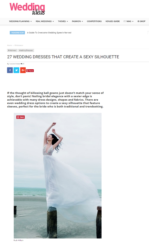
Task: Expand the Fashion dropdown menu
Action: click(77, 21)
